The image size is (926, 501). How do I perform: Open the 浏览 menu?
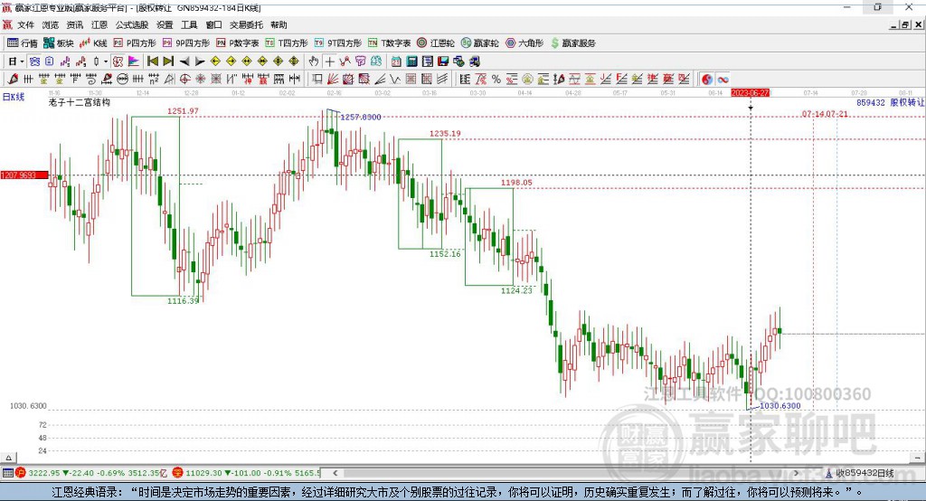[x=51, y=24]
